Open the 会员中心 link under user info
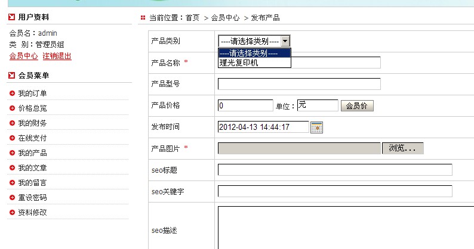The width and height of the screenshot is (474, 249). pyautogui.click(x=24, y=56)
